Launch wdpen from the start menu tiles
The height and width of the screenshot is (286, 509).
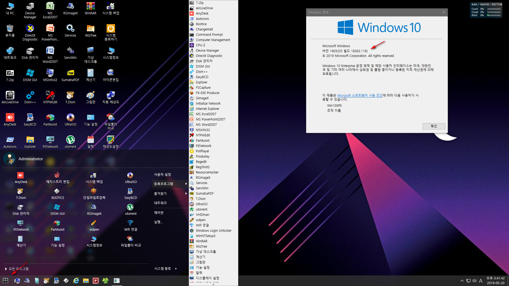(94, 226)
